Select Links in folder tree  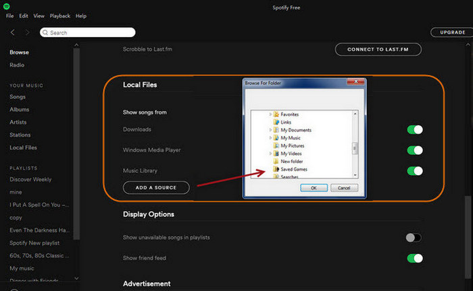tap(286, 122)
